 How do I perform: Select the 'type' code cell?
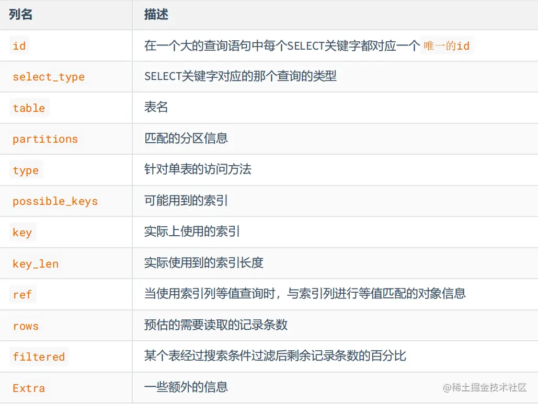pyautogui.click(x=26, y=170)
